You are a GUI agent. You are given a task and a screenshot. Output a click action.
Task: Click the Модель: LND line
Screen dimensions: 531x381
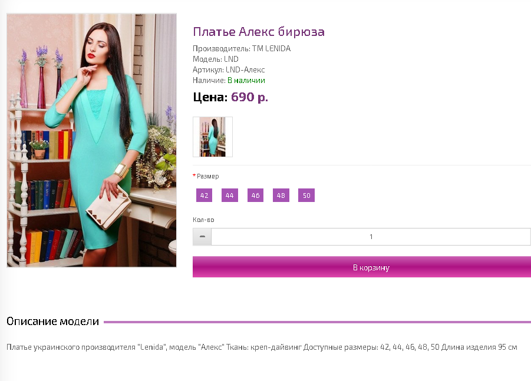pyautogui.click(x=215, y=59)
